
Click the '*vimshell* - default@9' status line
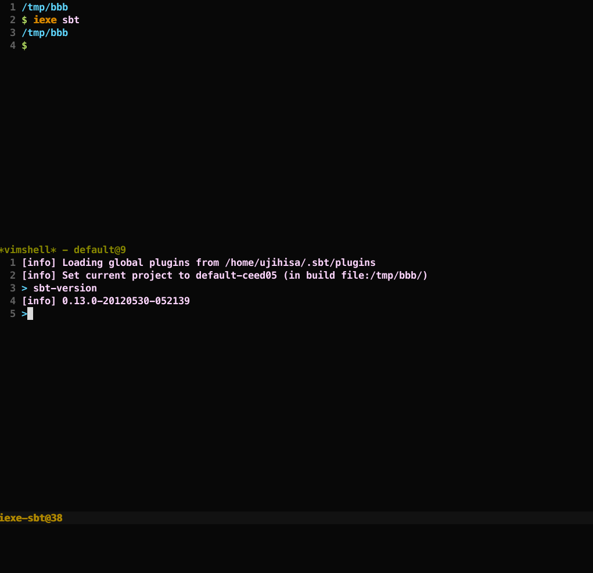coord(63,250)
